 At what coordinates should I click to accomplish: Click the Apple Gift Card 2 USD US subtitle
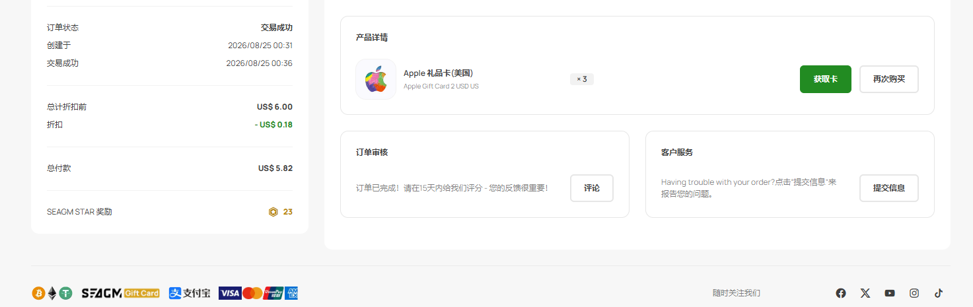[x=441, y=86]
